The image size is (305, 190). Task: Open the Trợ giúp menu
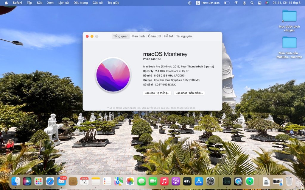113,3
